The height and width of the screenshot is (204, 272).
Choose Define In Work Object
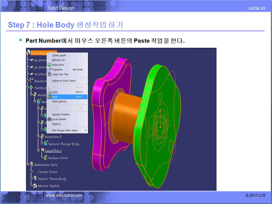pyautogui.click(x=64, y=81)
